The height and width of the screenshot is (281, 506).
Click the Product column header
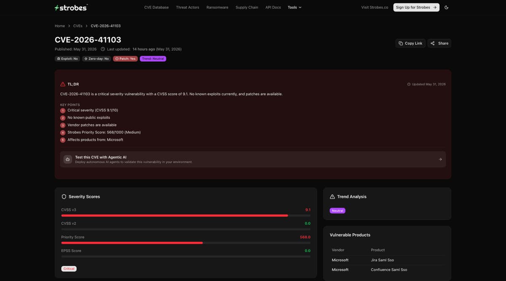378,250
